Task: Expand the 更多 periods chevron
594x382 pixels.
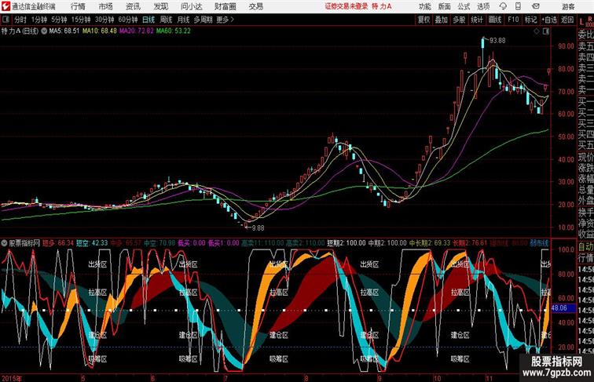Action: point(232,20)
